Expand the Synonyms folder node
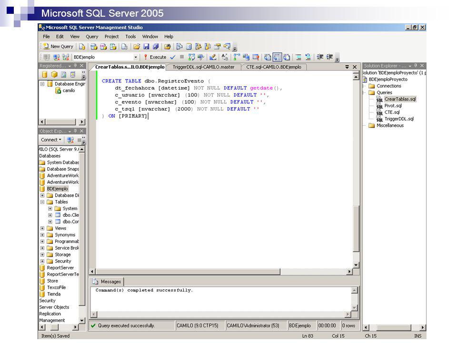 coord(42,235)
